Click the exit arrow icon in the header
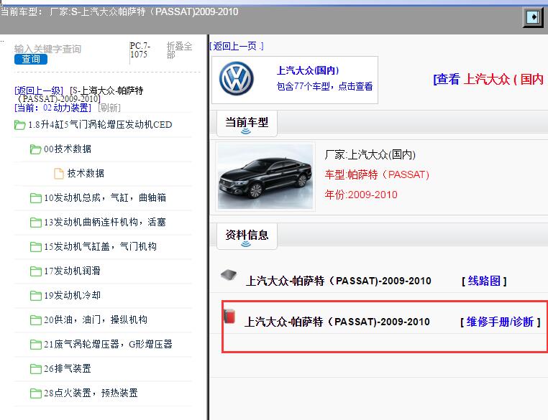This screenshot has width=548, height=420. click(533, 17)
